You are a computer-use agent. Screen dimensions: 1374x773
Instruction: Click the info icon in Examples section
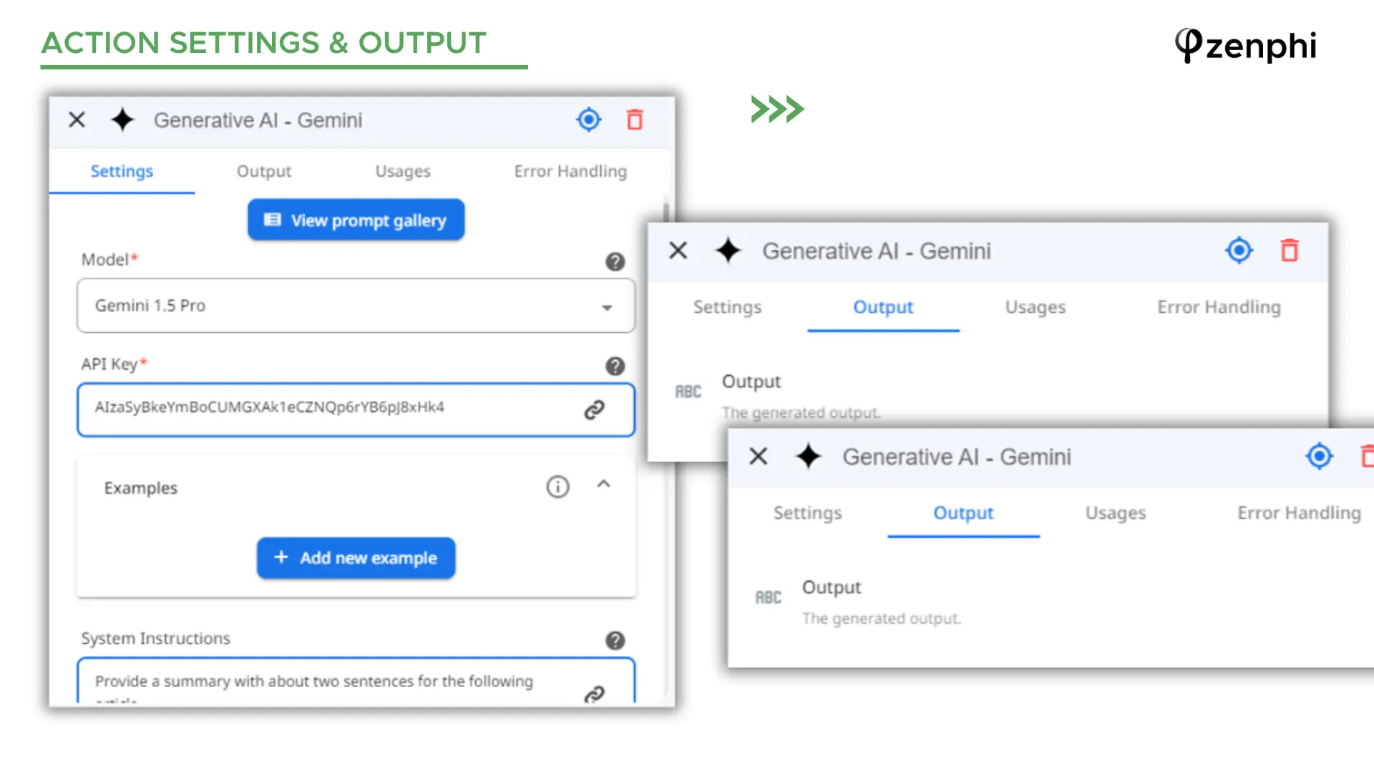pyautogui.click(x=557, y=487)
